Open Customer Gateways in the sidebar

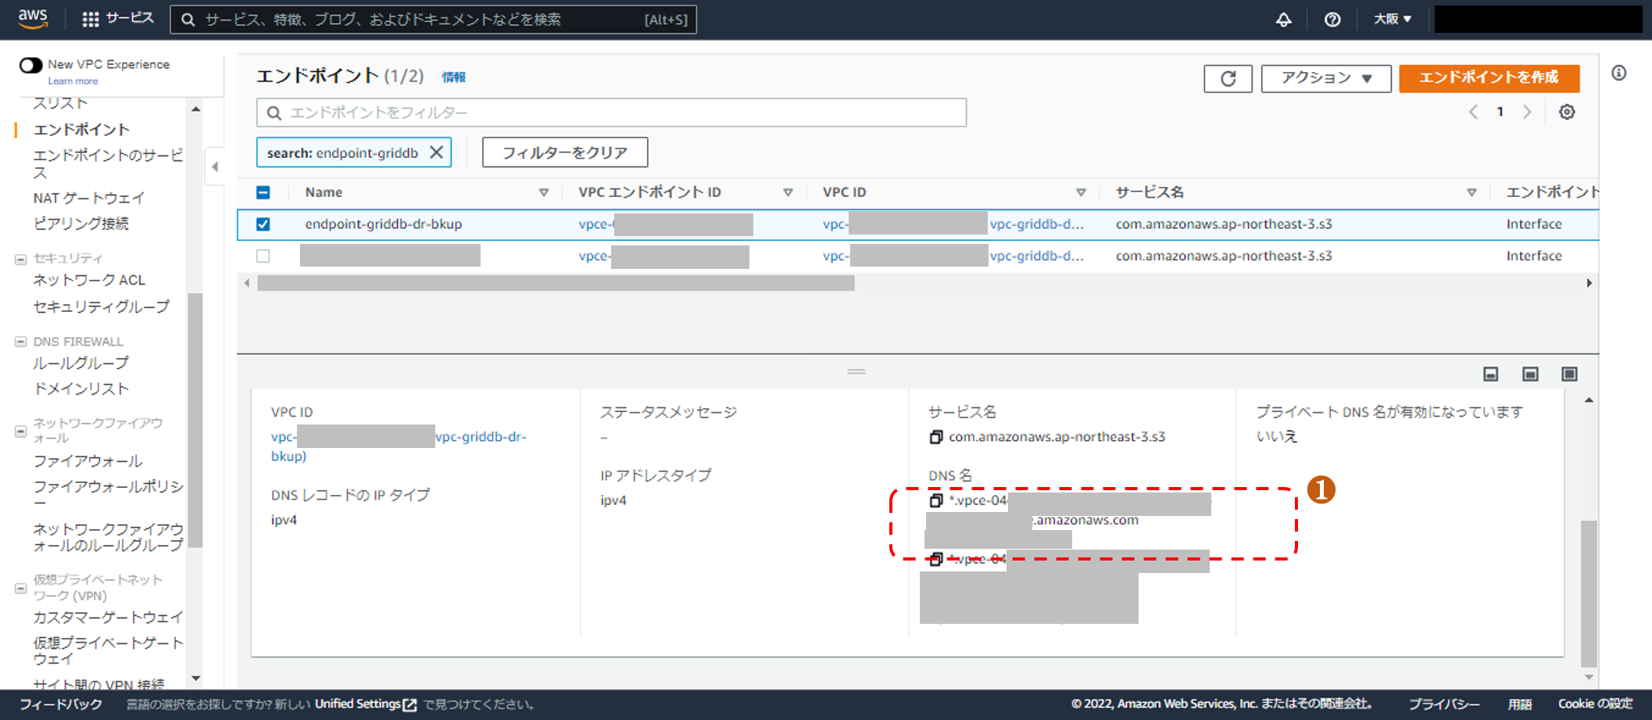[108, 618]
